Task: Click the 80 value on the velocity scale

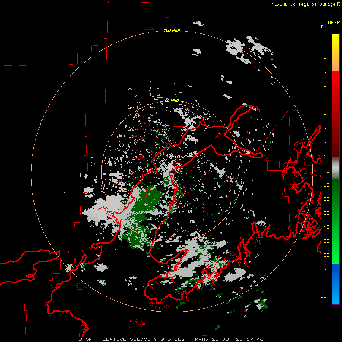Action: [326, 58]
